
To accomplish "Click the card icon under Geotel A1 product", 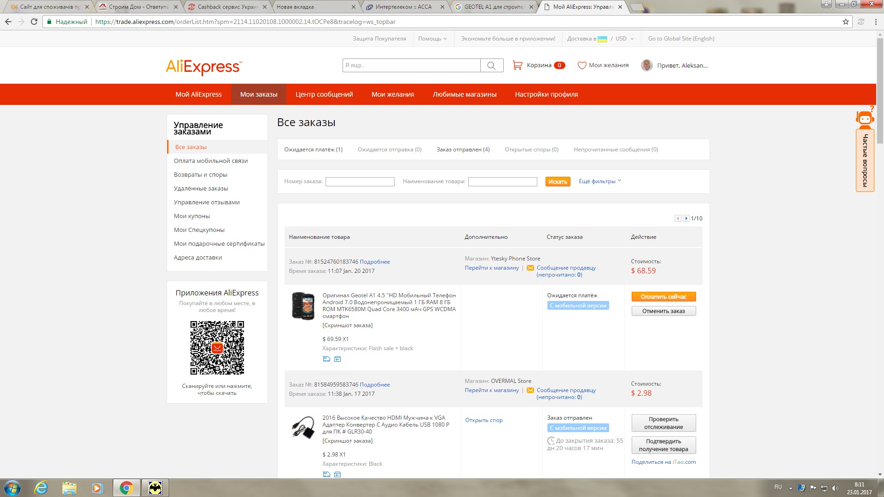I will pyautogui.click(x=337, y=359).
